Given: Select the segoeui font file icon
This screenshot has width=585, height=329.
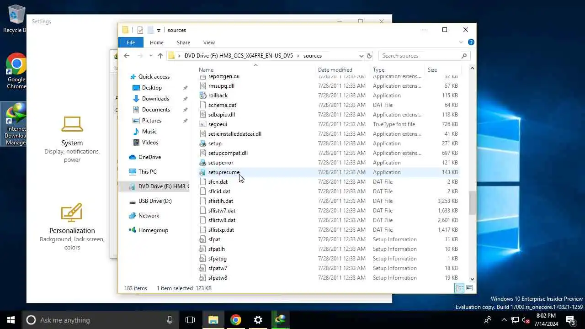Looking at the screenshot, I should 203,124.
